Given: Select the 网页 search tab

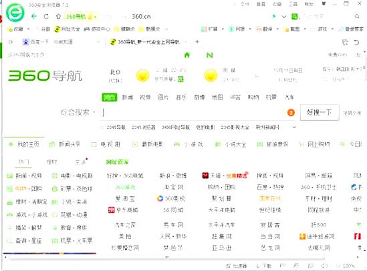Looking at the screenshot, I should 110,97.
